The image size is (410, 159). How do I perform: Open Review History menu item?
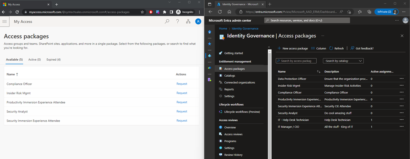click(x=233, y=155)
